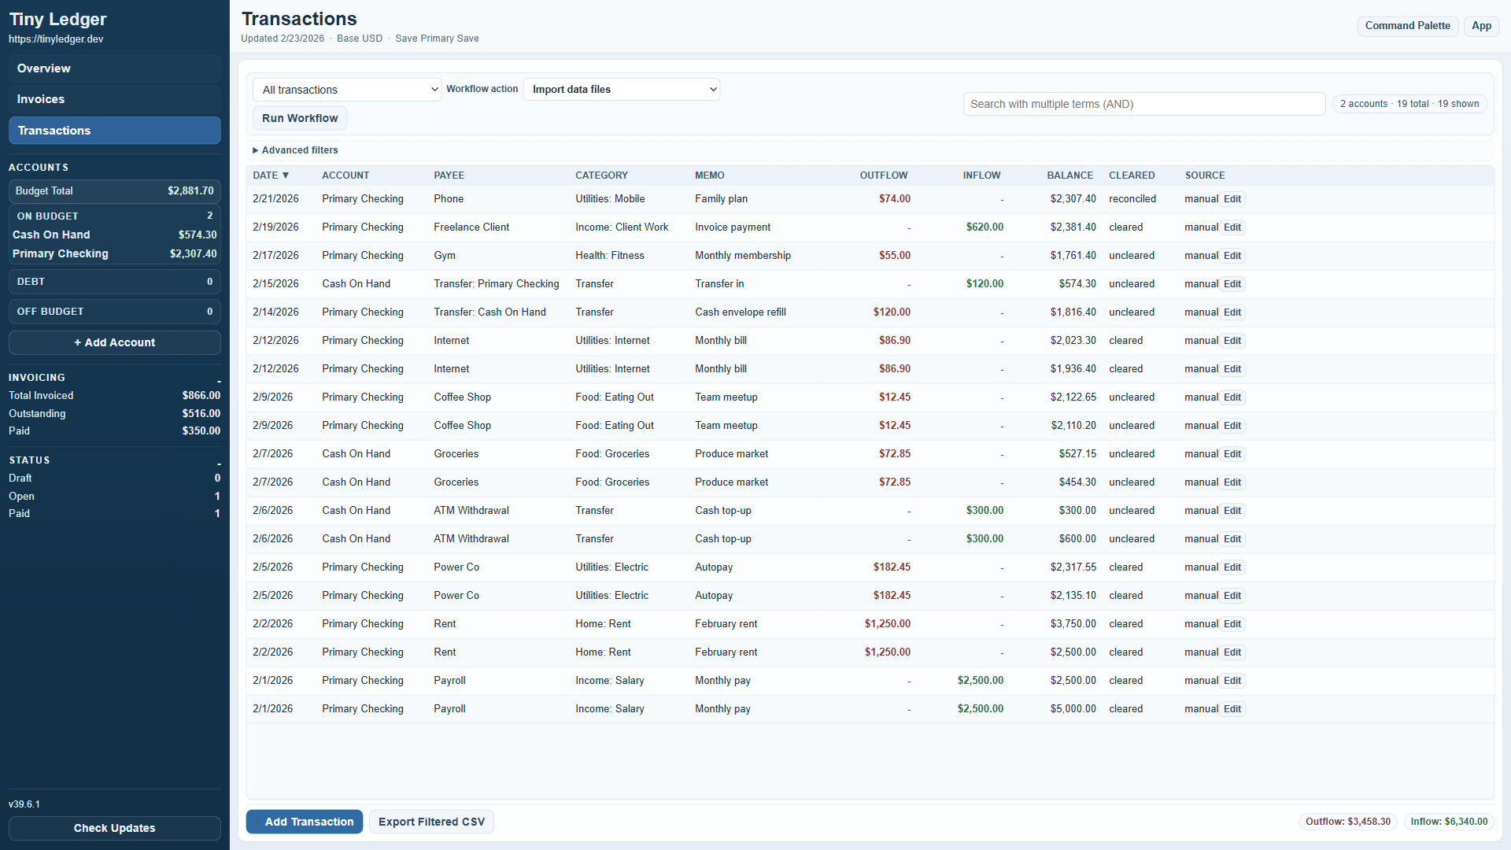Switch to the Invoices section
The height and width of the screenshot is (850, 1511).
(x=114, y=99)
